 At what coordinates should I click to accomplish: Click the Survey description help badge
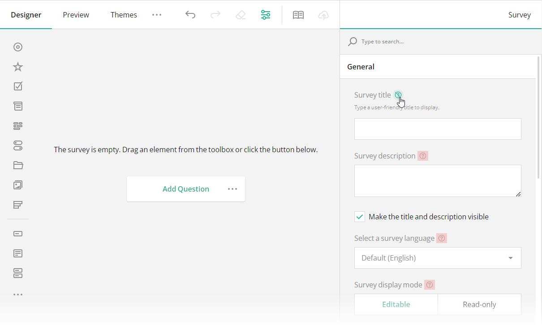tap(423, 155)
